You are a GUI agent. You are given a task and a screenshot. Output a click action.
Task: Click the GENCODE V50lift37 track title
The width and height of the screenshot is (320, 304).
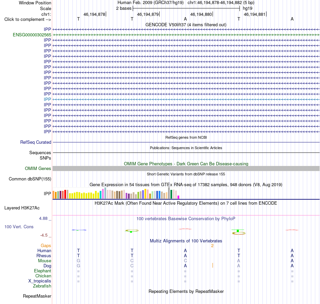(x=186, y=25)
